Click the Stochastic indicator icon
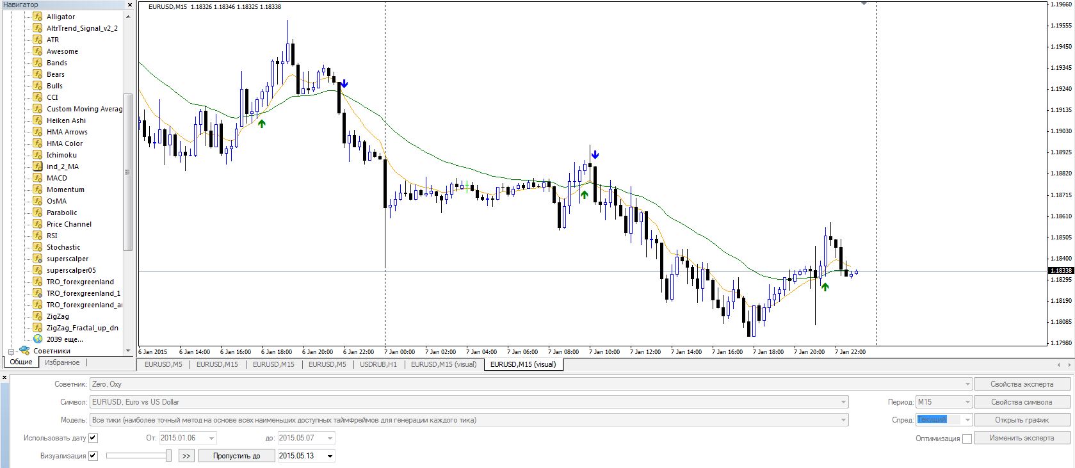Screen dimensions: 1075x468 coord(38,247)
